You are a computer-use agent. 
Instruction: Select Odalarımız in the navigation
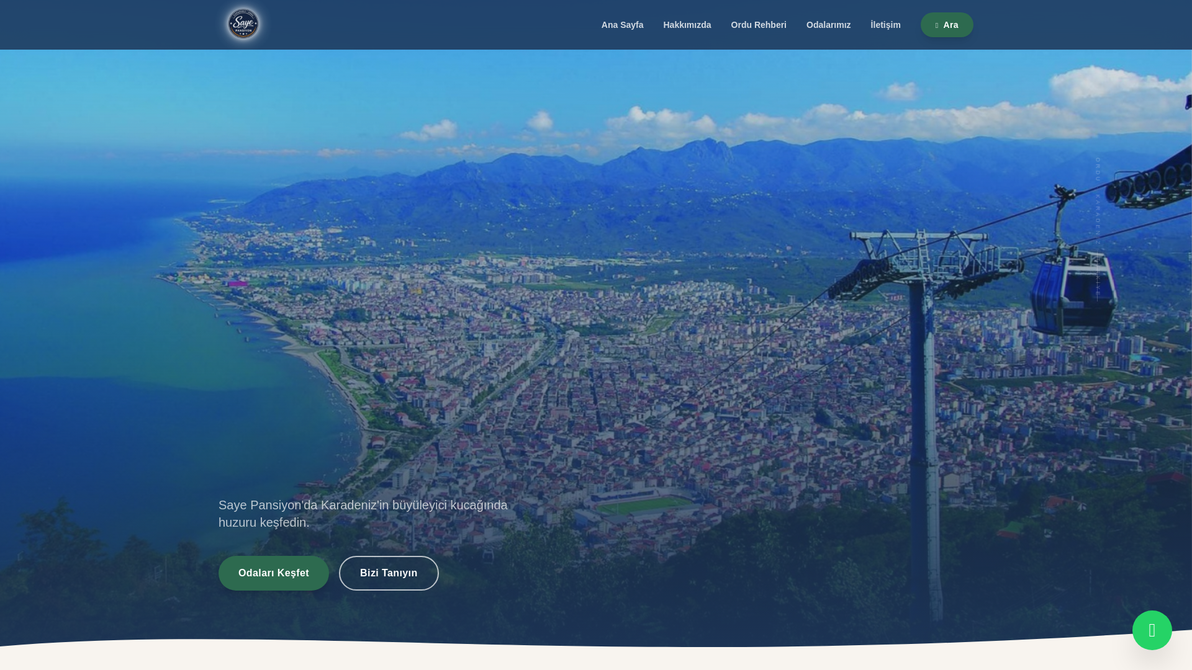click(x=828, y=25)
